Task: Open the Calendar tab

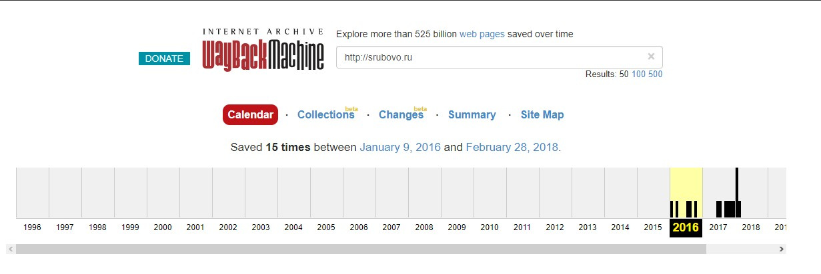Action: tap(250, 114)
